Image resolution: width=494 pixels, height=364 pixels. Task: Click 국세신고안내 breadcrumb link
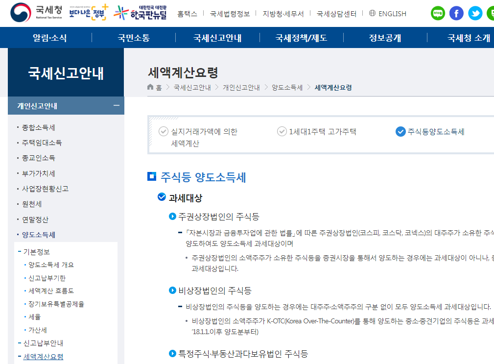pyautogui.click(x=192, y=87)
